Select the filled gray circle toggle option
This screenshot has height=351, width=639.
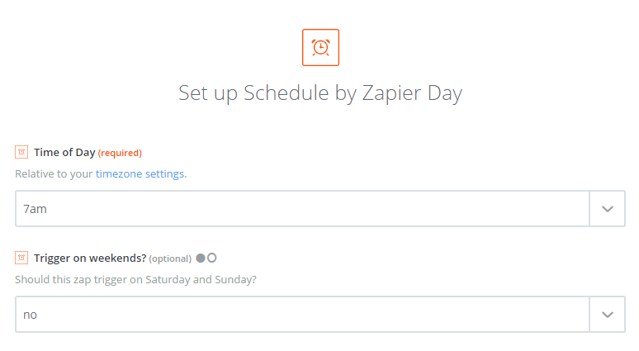(201, 258)
